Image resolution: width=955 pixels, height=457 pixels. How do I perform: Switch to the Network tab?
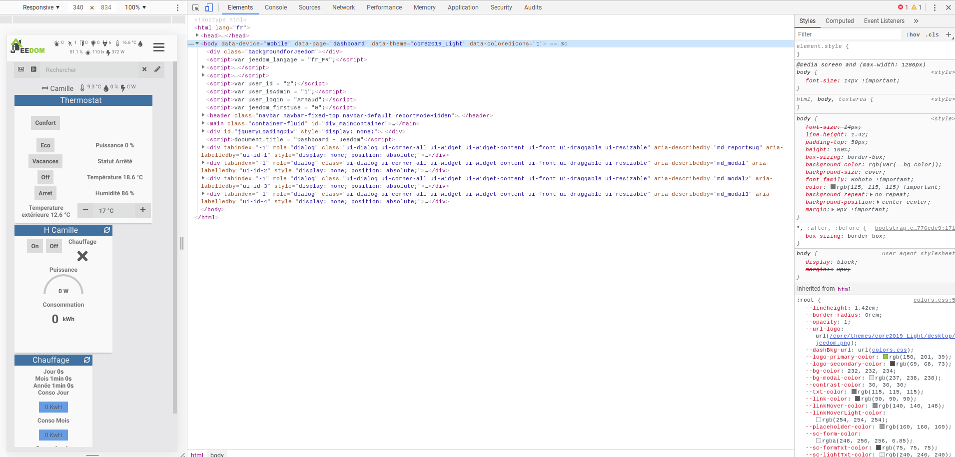(343, 7)
